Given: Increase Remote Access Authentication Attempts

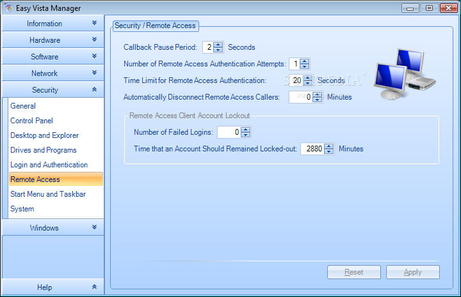Looking at the screenshot, I should point(305,61).
